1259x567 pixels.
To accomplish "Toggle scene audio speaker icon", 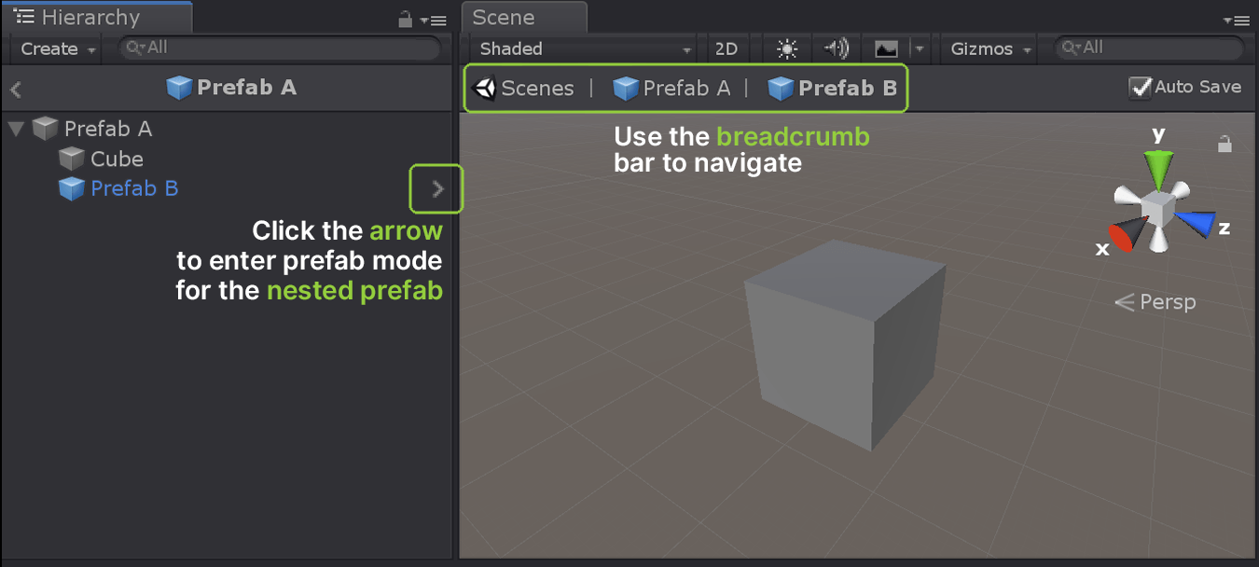I will click(x=836, y=48).
